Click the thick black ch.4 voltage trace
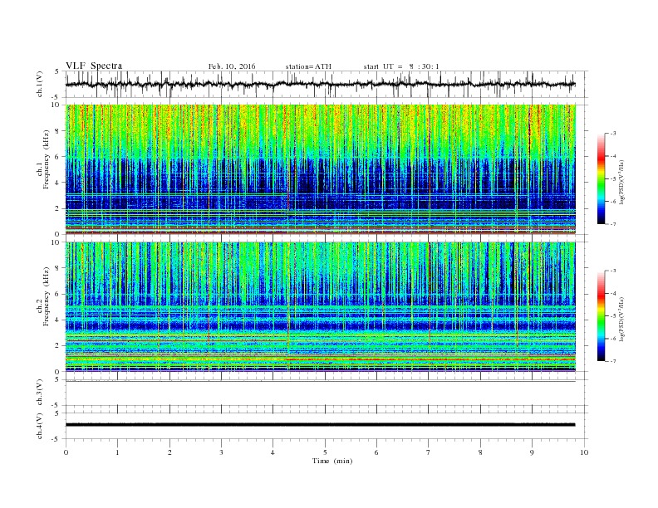Image resolution: width=658 pixels, height=508 pixels. tap(320, 425)
